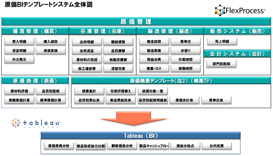Screen dimensions: 273x156
Task: Open the 原価差異分析 Tableau box
Action: [59, 146]
